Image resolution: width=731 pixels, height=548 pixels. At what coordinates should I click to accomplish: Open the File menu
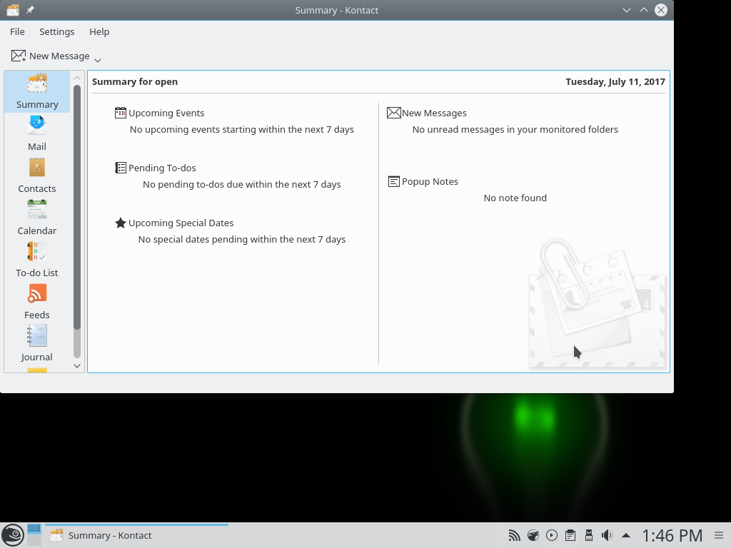pos(17,31)
